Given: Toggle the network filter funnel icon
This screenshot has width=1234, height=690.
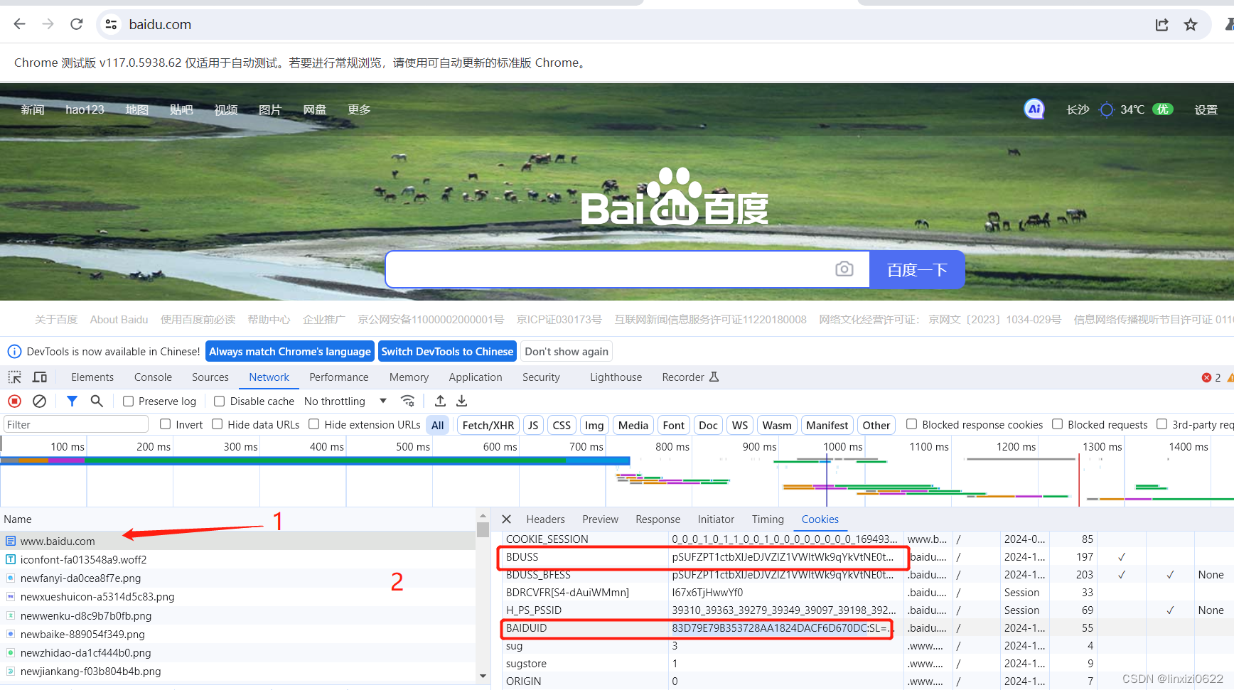Looking at the screenshot, I should coord(72,401).
